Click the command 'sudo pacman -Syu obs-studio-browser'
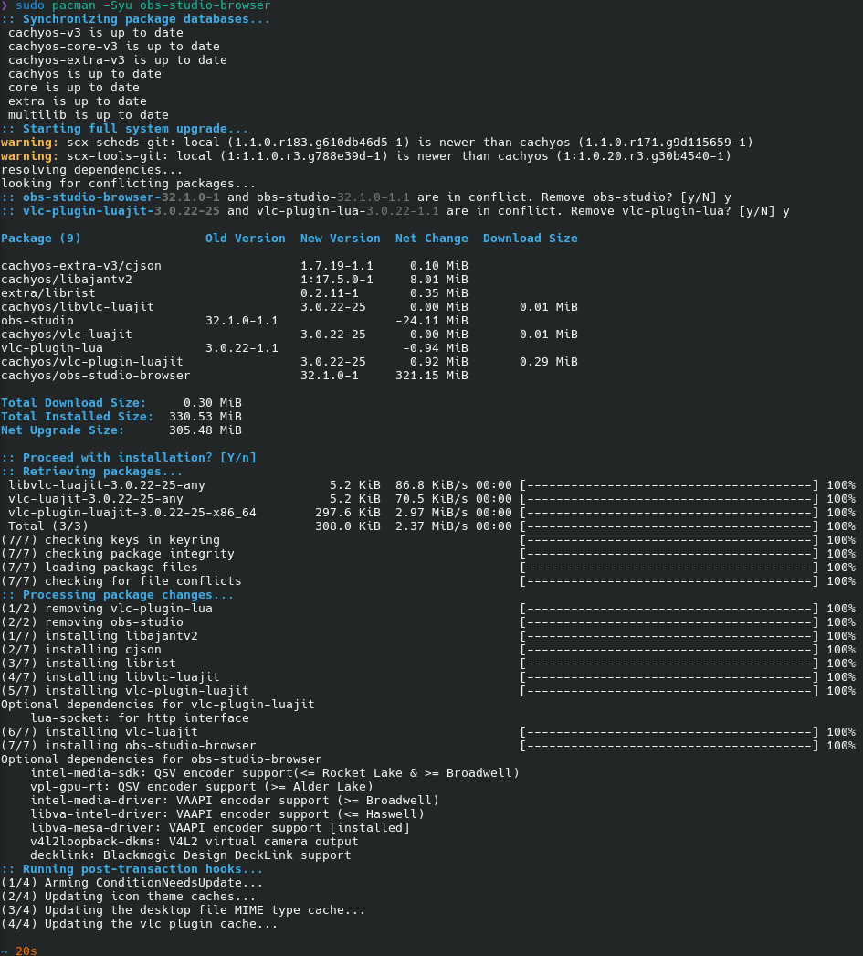Screen dimensions: 863x956 143,5
